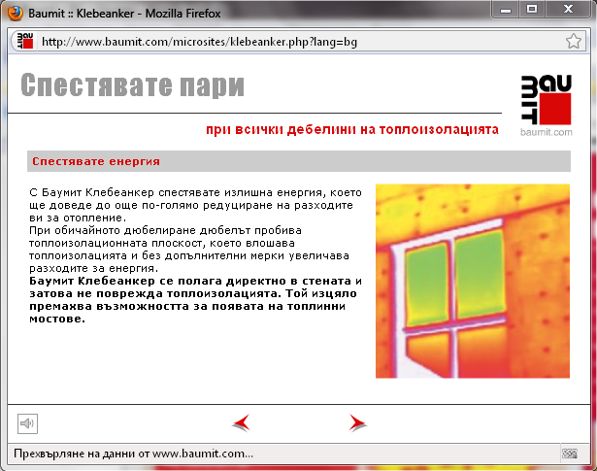Maximize the Firefox popup window

pos(532,10)
